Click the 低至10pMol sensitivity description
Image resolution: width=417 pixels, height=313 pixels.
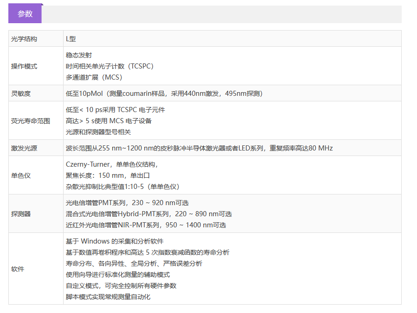coord(164,94)
